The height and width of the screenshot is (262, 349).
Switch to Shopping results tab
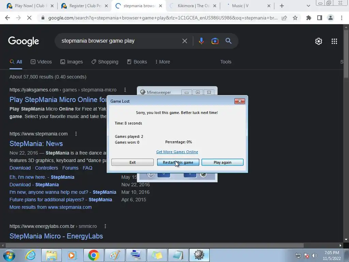pos(105,62)
